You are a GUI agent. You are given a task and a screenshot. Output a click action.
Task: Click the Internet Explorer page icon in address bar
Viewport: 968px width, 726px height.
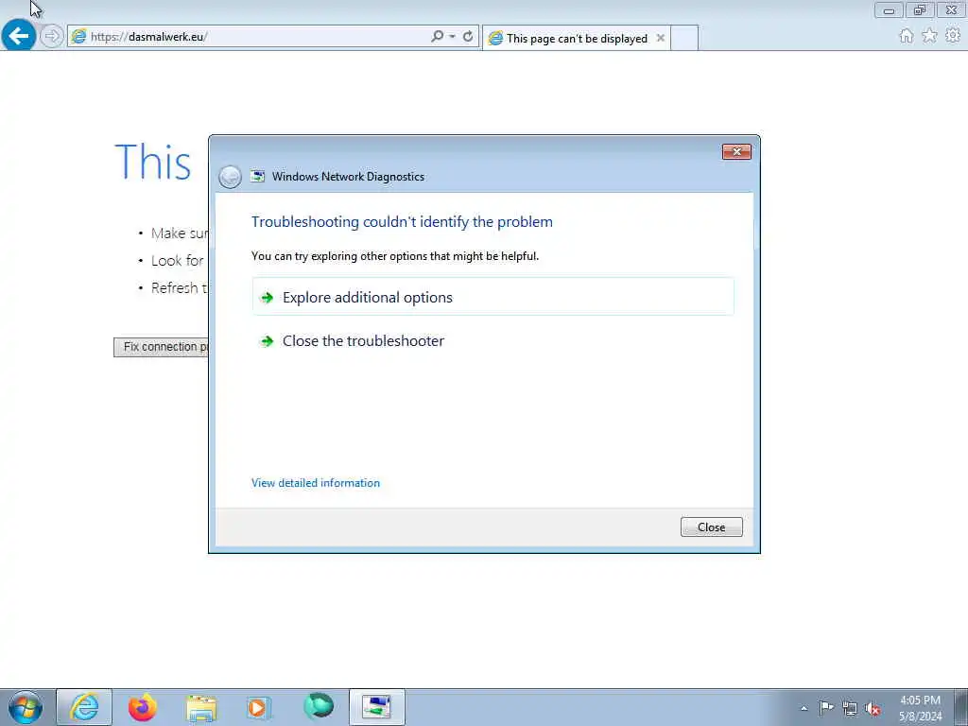(78, 37)
